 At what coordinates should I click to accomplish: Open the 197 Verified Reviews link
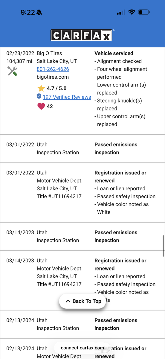pos(67,97)
